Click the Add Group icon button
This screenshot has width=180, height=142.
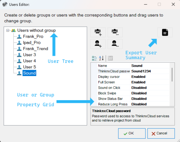click(x=98, y=32)
